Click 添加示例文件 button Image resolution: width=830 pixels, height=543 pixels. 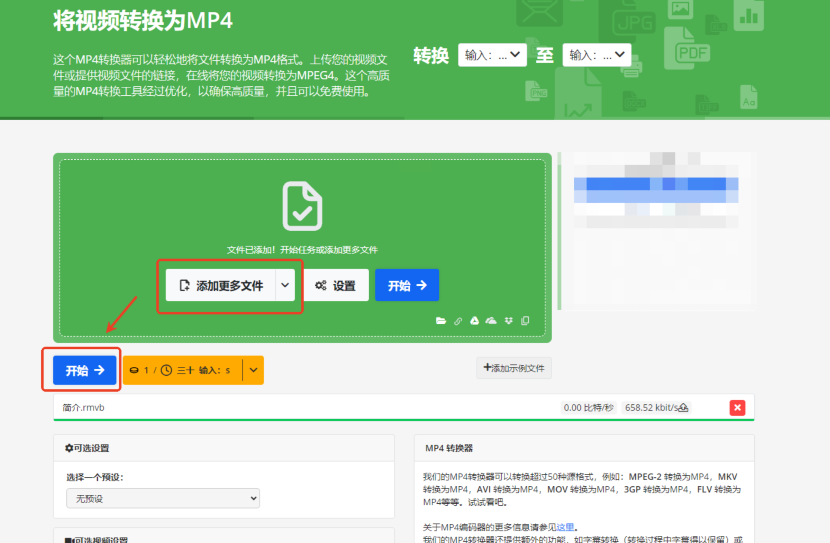pos(514,368)
